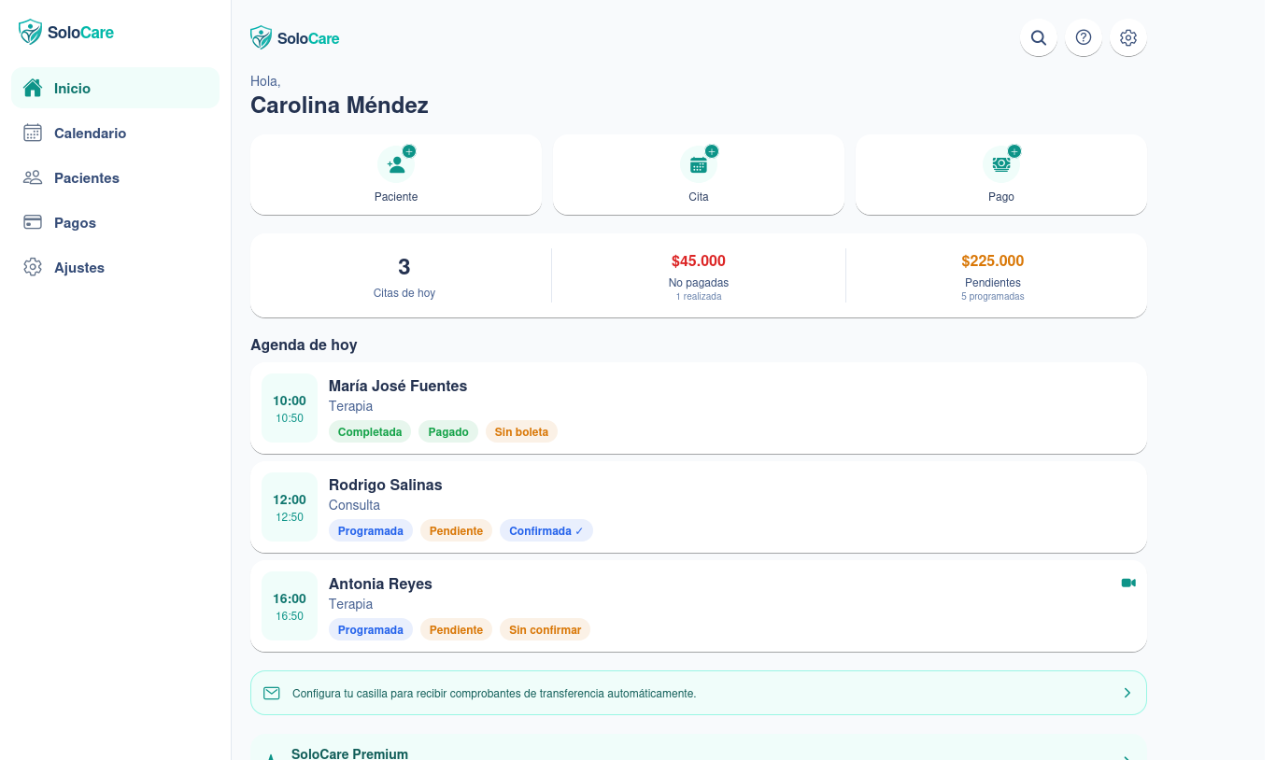Click the 10:00 time block
The height and width of the screenshot is (760, 1276).
click(290, 408)
